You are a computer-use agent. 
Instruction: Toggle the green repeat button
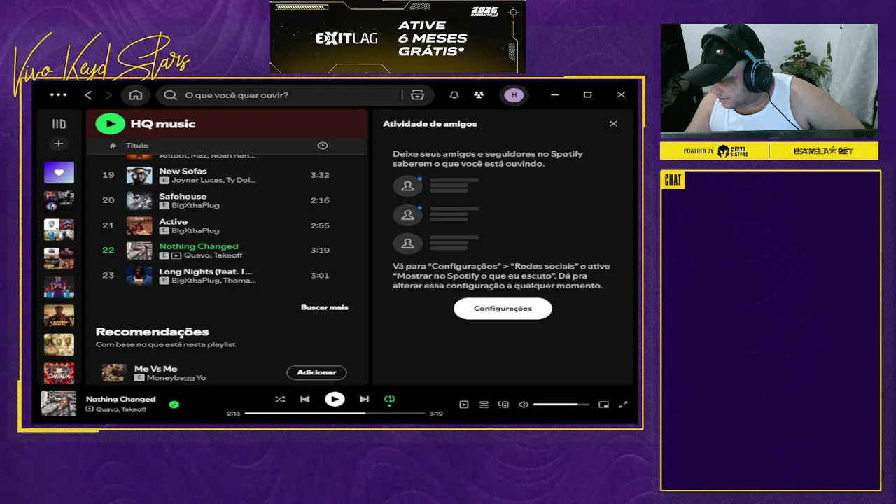(390, 400)
